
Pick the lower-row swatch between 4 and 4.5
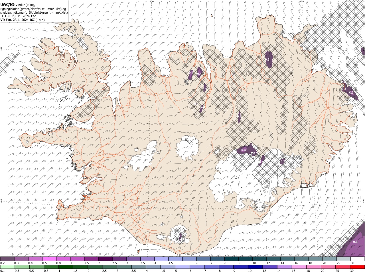coord(153,267)
